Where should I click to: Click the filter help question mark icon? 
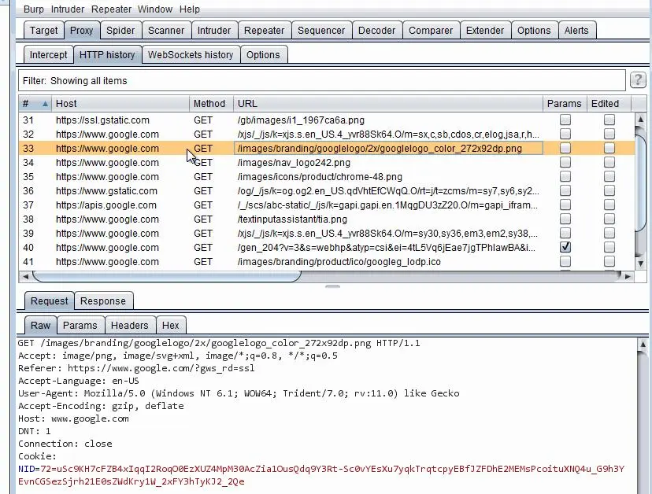(x=638, y=79)
